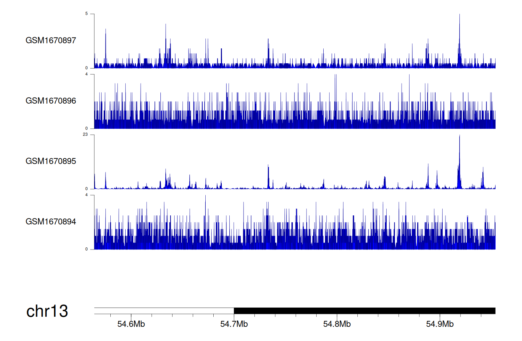Select the 54.9Mb position label
This screenshot has width=522, height=341.
tap(440, 324)
